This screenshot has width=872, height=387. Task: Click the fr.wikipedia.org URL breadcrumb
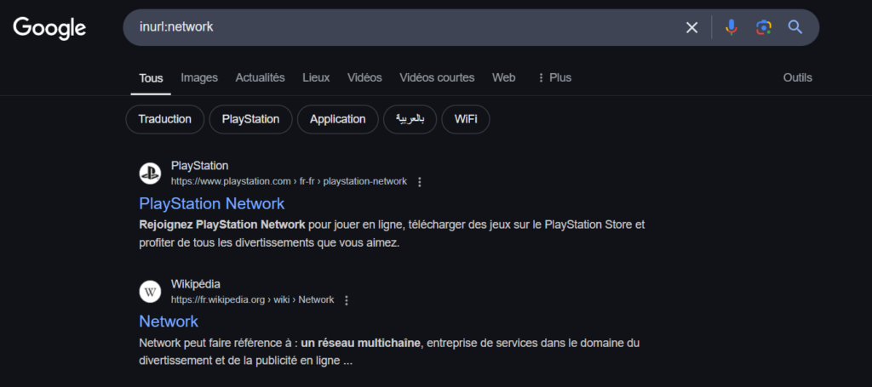(x=252, y=300)
